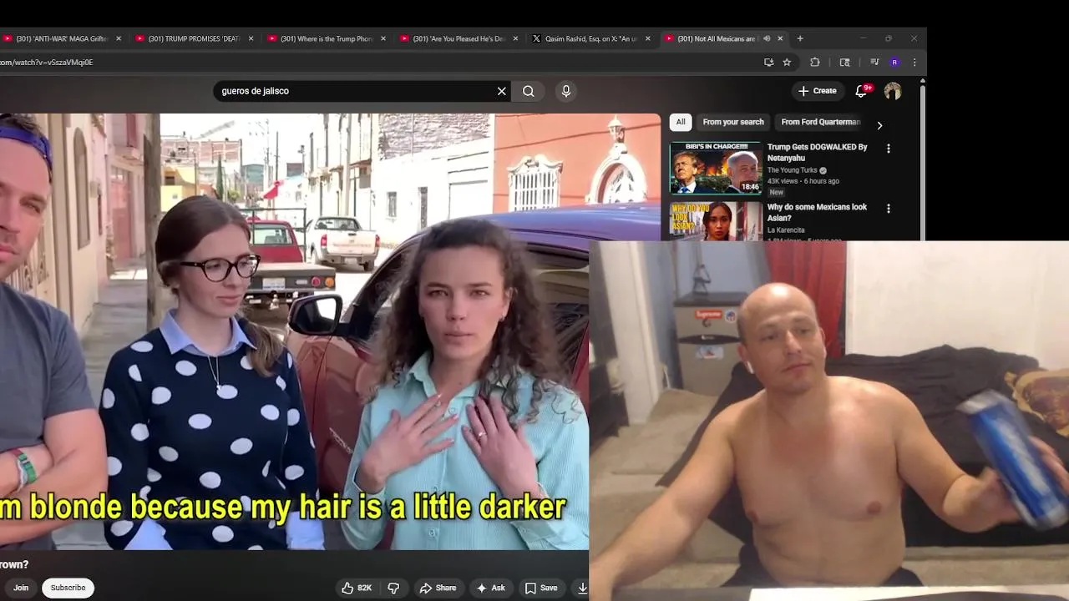
Task: Like the video with 82K likes
Action: click(x=357, y=588)
